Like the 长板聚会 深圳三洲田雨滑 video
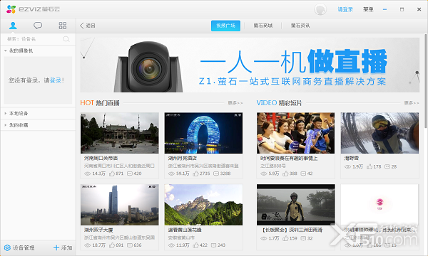The height and width of the screenshot is (256, 428). pyautogui.click(x=285, y=238)
